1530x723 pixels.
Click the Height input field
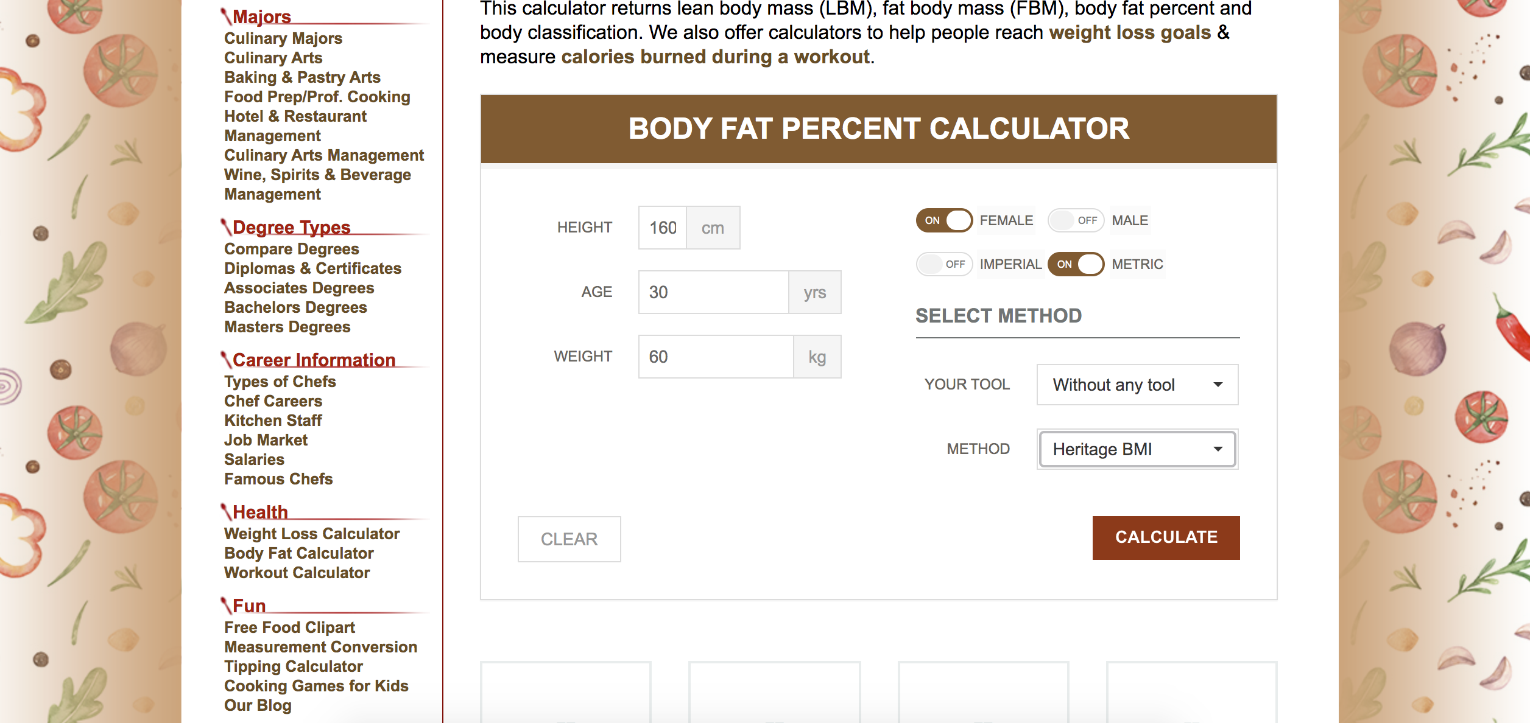[662, 228]
